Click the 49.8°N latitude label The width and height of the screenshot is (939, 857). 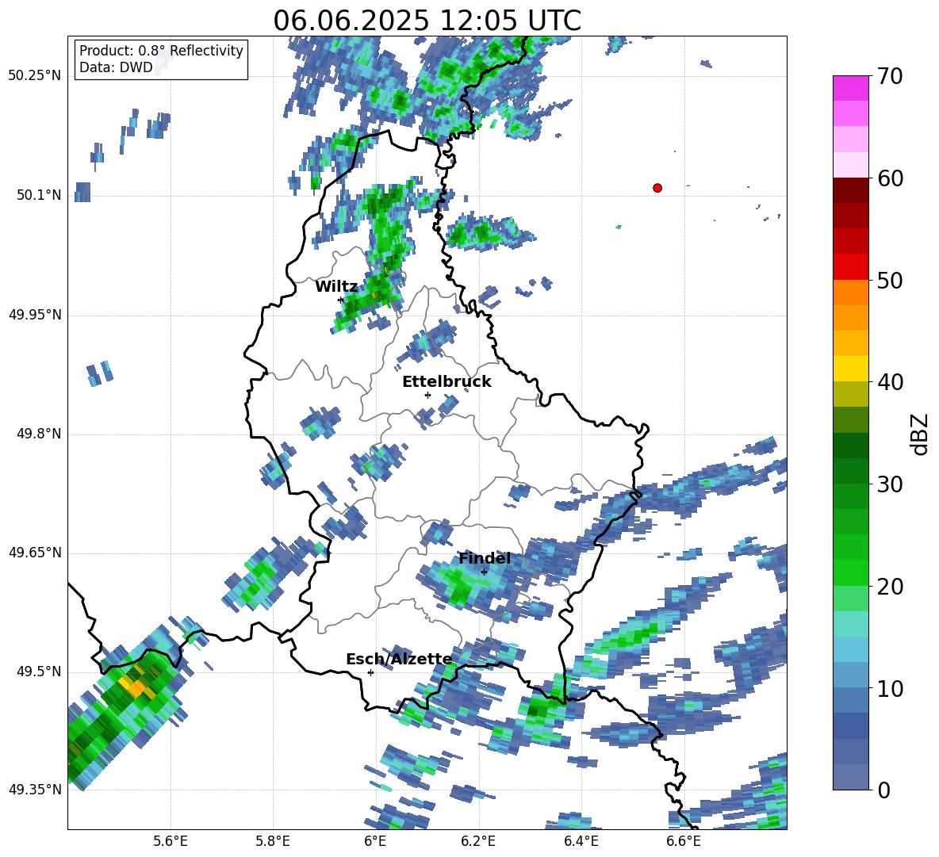coord(39,434)
